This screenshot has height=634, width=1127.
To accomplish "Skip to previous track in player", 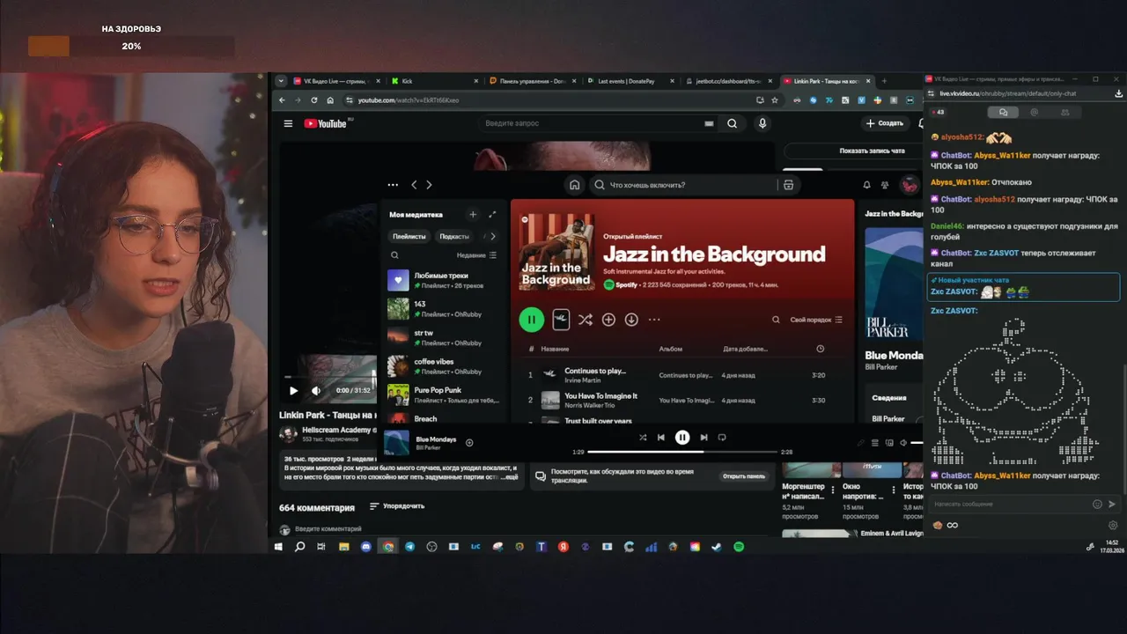I will (661, 438).
